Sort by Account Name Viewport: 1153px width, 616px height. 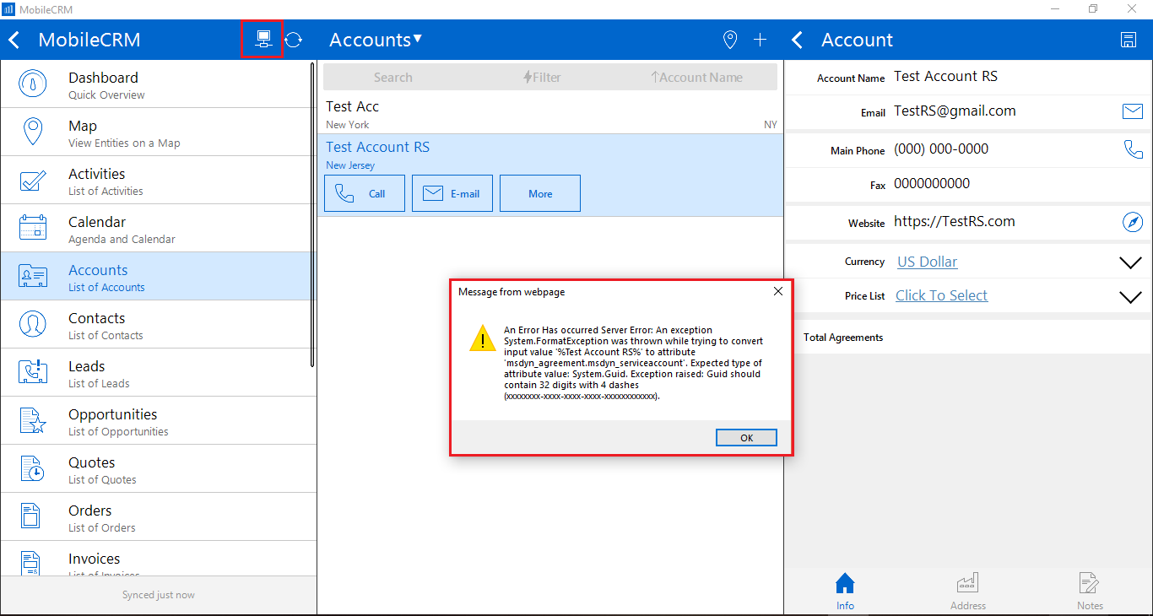coord(696,77)
